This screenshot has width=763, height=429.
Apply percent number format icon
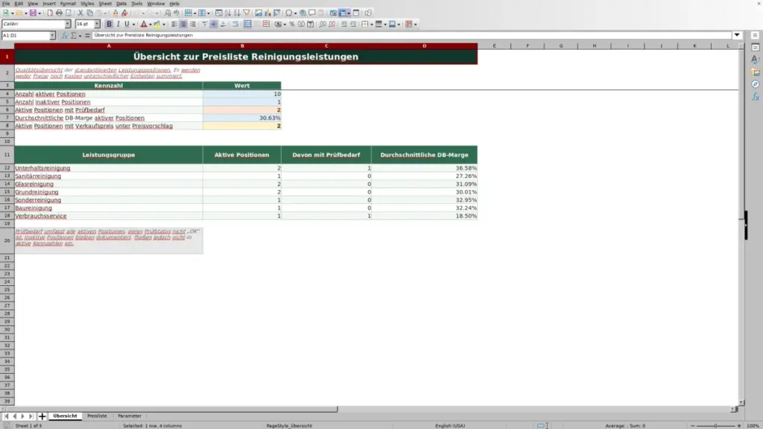pos(292,24)
